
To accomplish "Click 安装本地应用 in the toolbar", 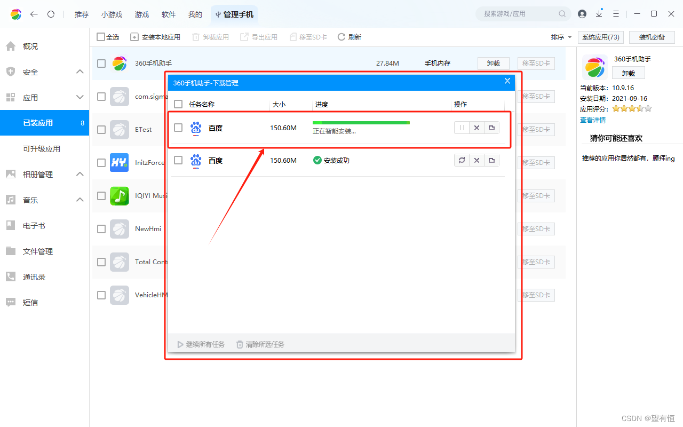I will coord(156,37).
